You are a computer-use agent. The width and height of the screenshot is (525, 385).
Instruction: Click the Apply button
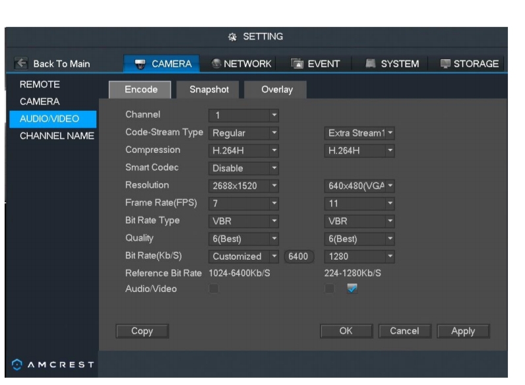tap(463, 331)
